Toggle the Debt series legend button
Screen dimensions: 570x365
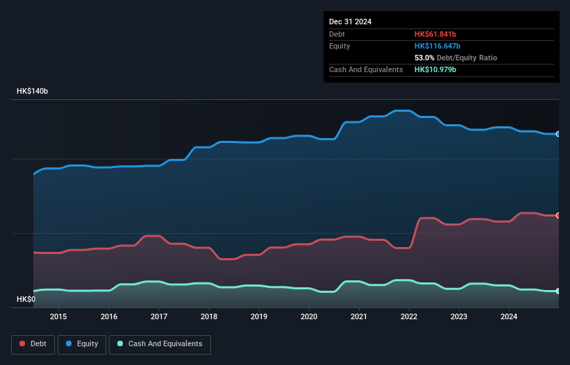33,344
